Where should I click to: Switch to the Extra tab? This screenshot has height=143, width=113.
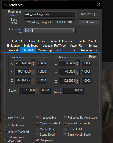coord(72,50)
